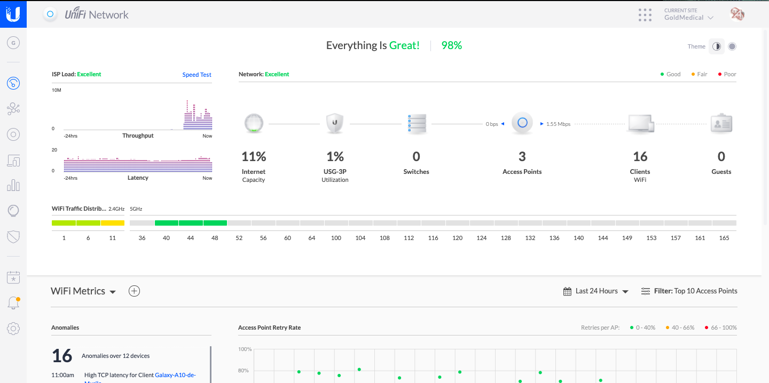Viewport: 769px width, 383px height.
Task: Open the Topology icon in sidebar
Action: [x=13, y=109]
